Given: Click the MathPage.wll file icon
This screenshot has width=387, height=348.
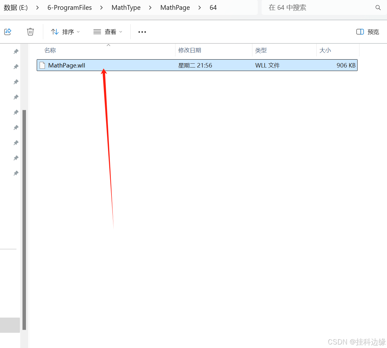Looking at the screenshot, I should (42, 65).
